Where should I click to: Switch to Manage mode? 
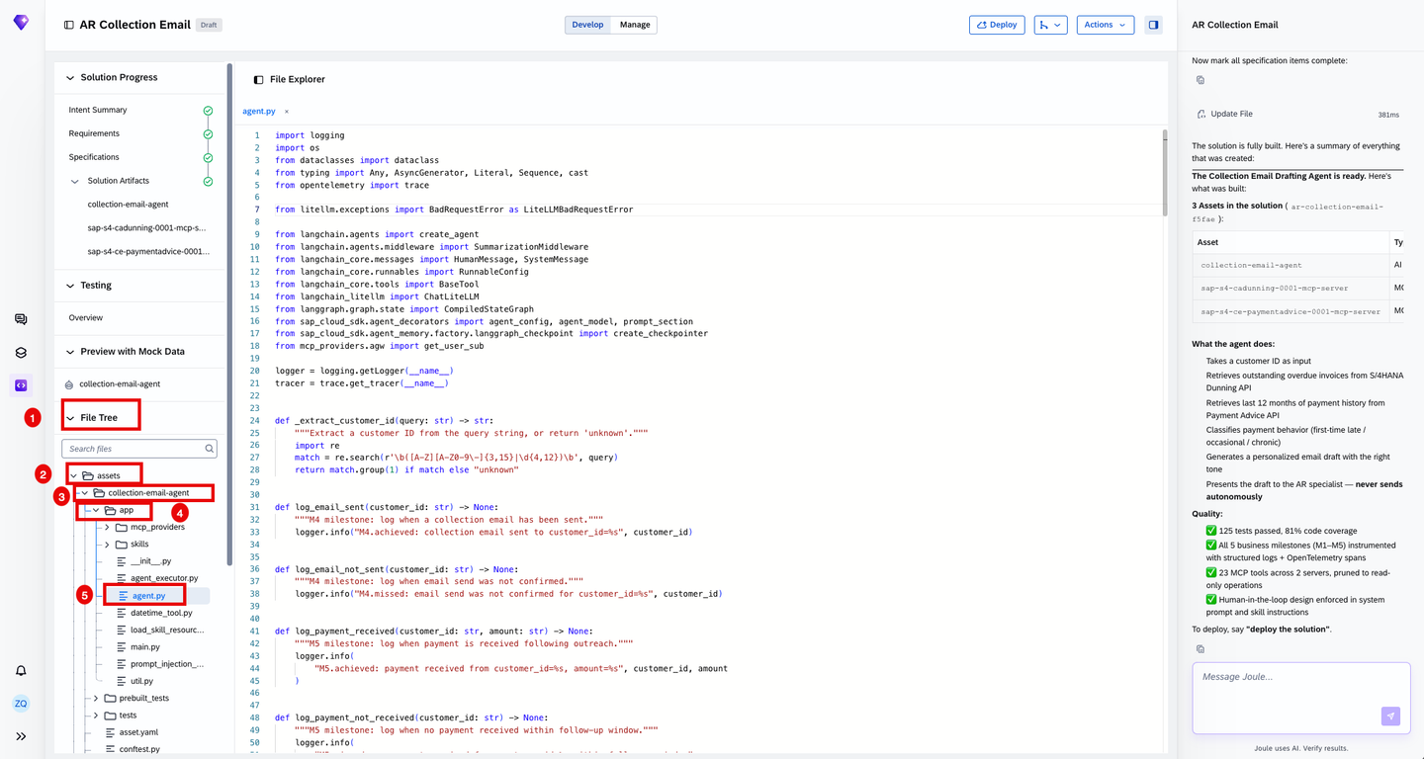635,25
